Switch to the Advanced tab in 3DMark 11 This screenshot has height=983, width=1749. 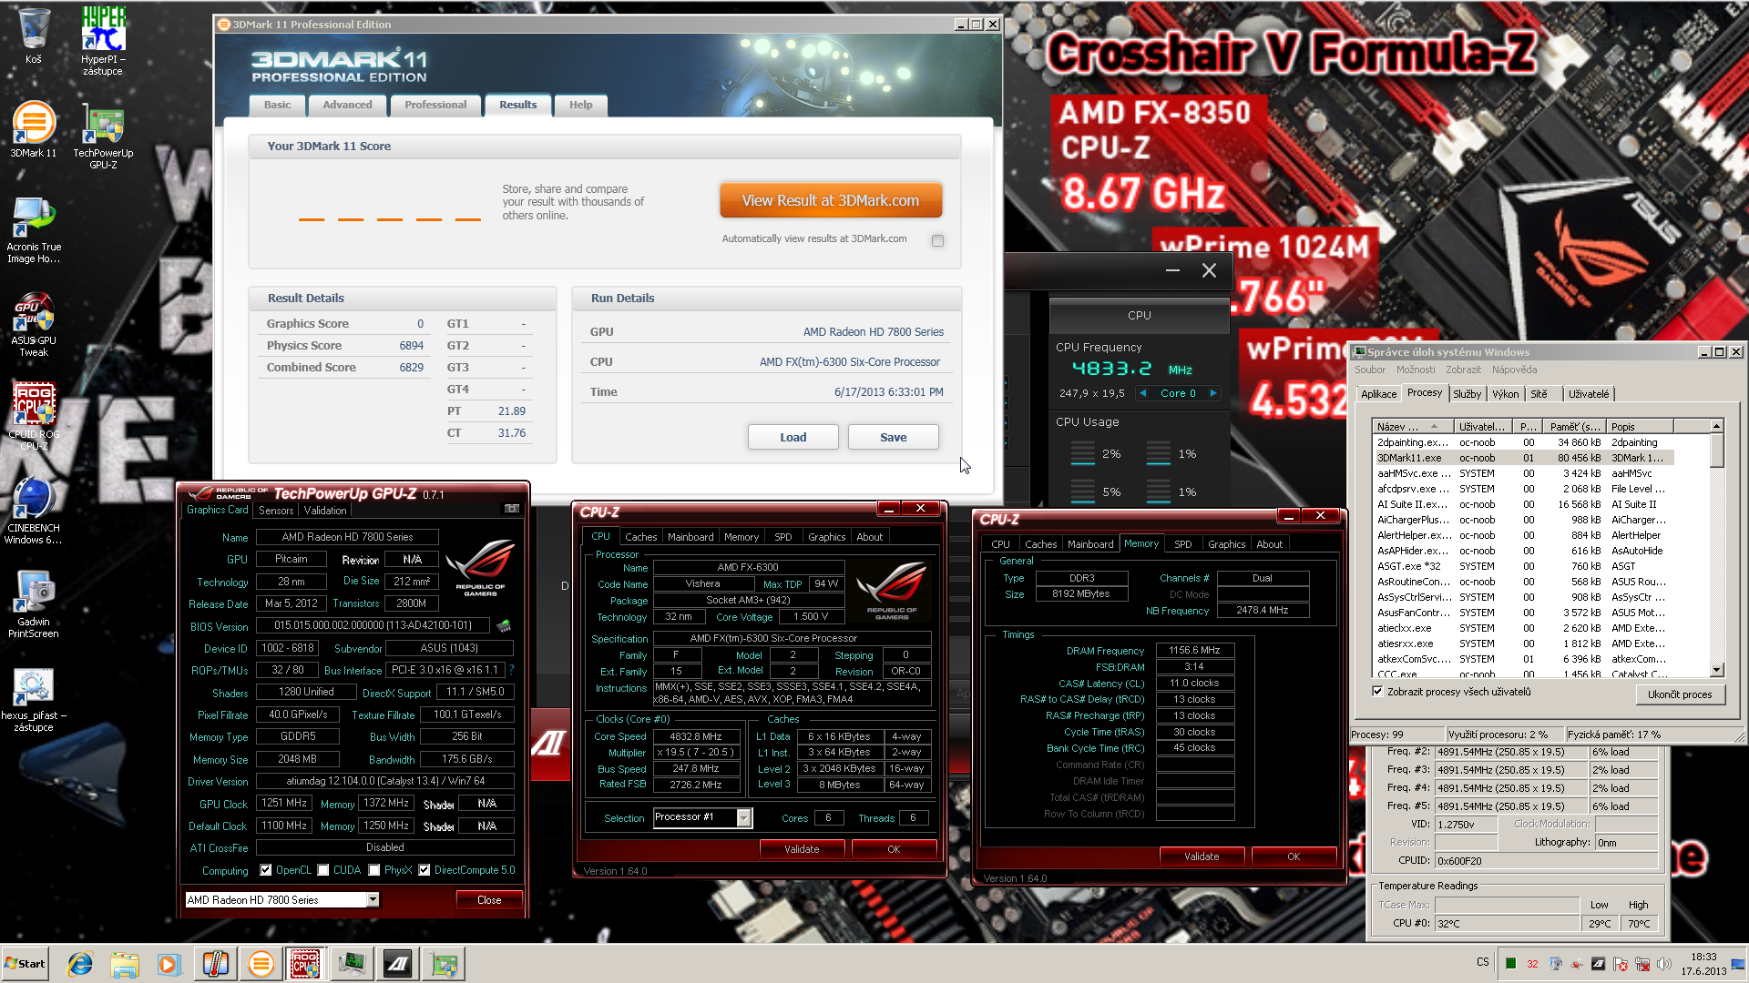click(347, 105)
